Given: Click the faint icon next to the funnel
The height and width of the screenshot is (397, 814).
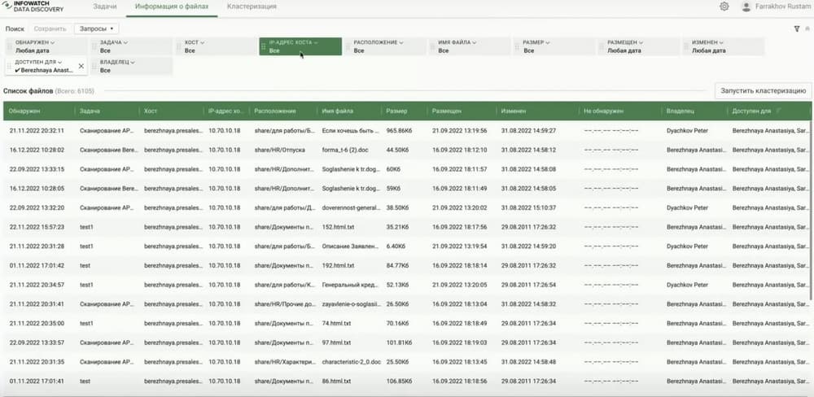Looking at the screenshot, I should (809, 29).
